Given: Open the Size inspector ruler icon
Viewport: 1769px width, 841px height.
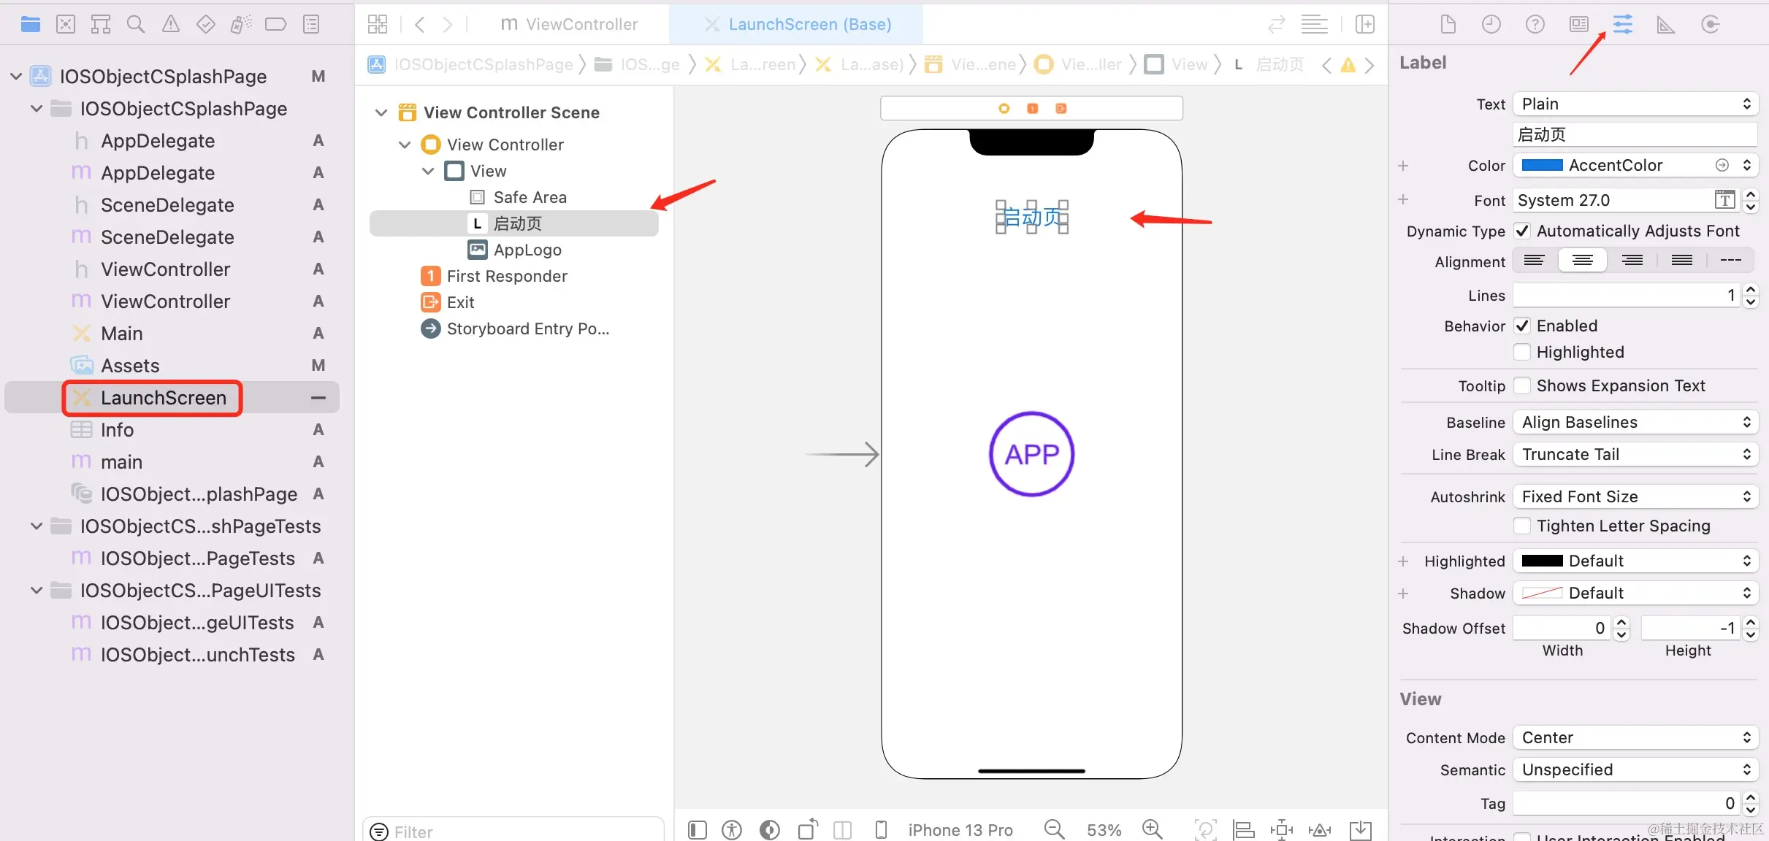Looking at the screenshot, I should [1665, 25].
